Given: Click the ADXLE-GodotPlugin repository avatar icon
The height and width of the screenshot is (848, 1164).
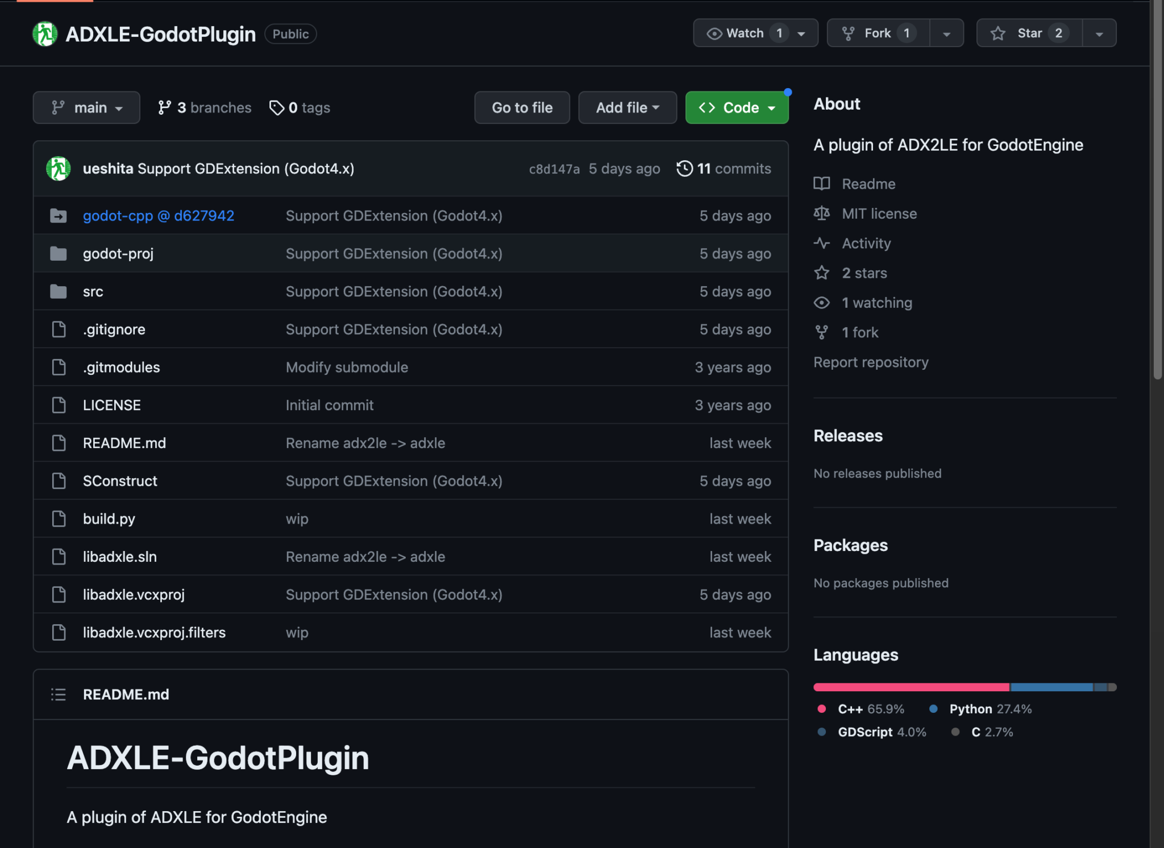Looking at the screenshot, I should (45, 34).
